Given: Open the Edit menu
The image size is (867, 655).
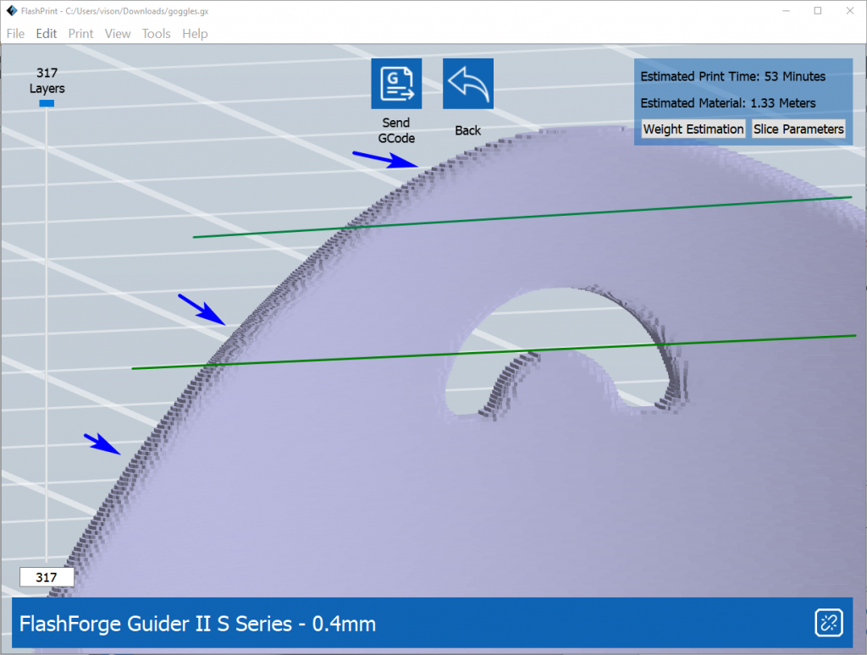Looking at the screenshot, I should [47, 34].
